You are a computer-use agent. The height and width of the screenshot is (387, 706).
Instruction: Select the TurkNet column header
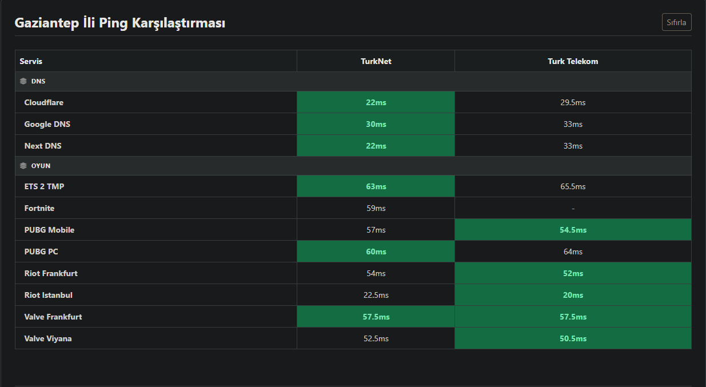click(x=376, y=61)
